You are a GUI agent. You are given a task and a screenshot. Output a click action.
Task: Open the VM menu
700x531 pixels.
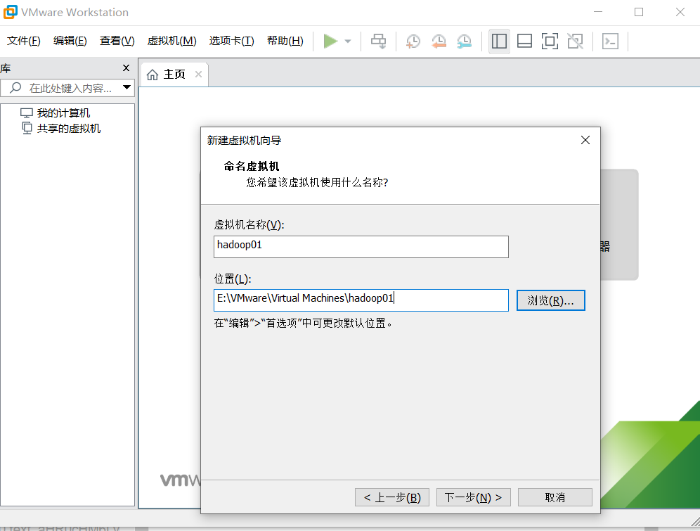(172, 41)
